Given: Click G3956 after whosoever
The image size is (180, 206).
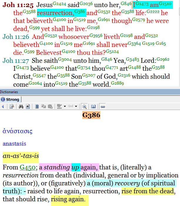Looking at the screenshot, I should click(96, 35).
